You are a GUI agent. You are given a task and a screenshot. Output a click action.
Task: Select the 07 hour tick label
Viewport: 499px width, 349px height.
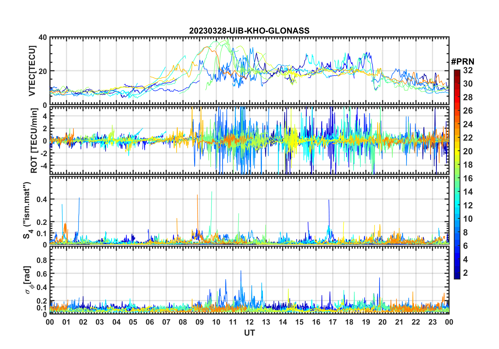[166, 322]
